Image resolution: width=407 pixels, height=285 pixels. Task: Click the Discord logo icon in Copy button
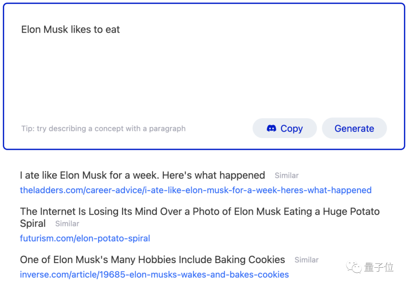[x=271, y=128]
